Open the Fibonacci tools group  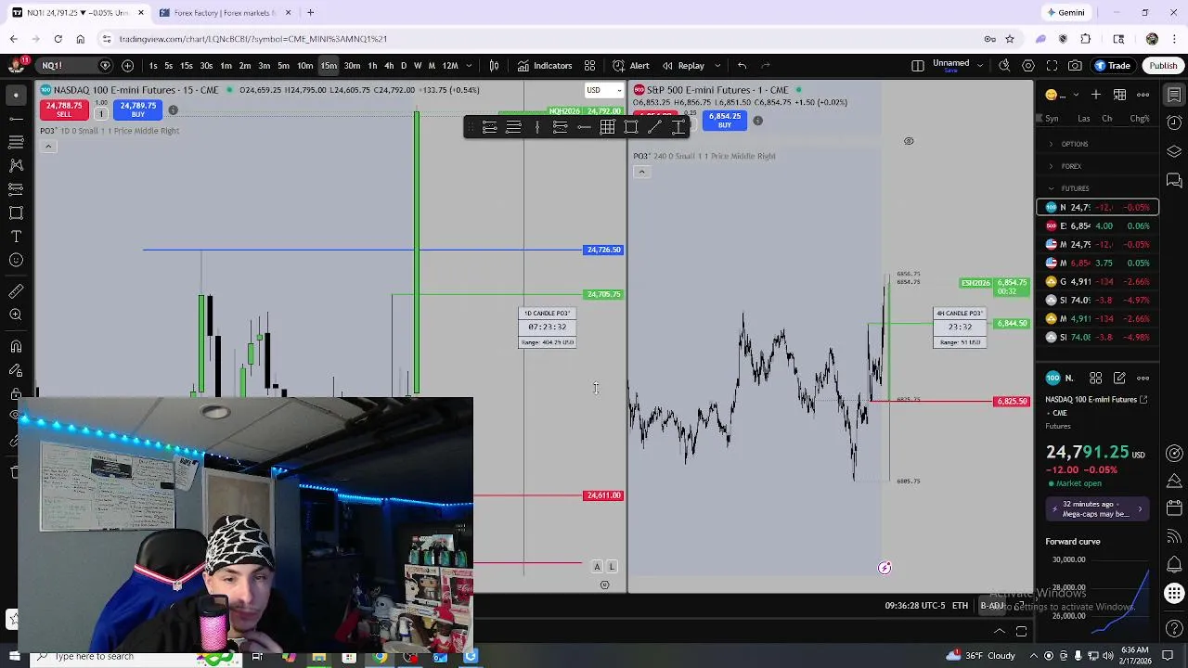point(16,142)
